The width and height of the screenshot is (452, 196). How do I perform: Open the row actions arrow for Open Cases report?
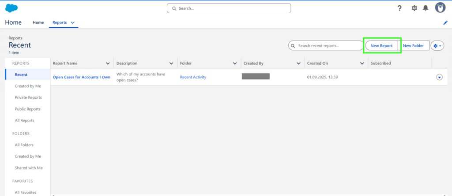(x=439, y=77)
